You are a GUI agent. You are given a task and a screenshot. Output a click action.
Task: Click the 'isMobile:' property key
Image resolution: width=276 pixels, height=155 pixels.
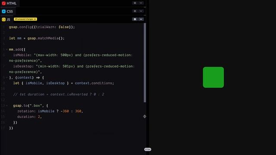[22, 55]
